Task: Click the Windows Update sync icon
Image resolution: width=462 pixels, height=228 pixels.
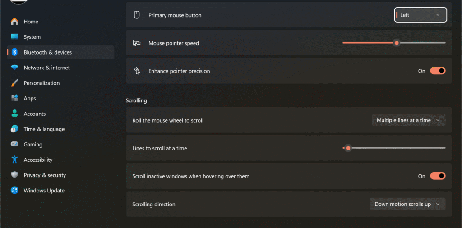Action: (14, 190)
